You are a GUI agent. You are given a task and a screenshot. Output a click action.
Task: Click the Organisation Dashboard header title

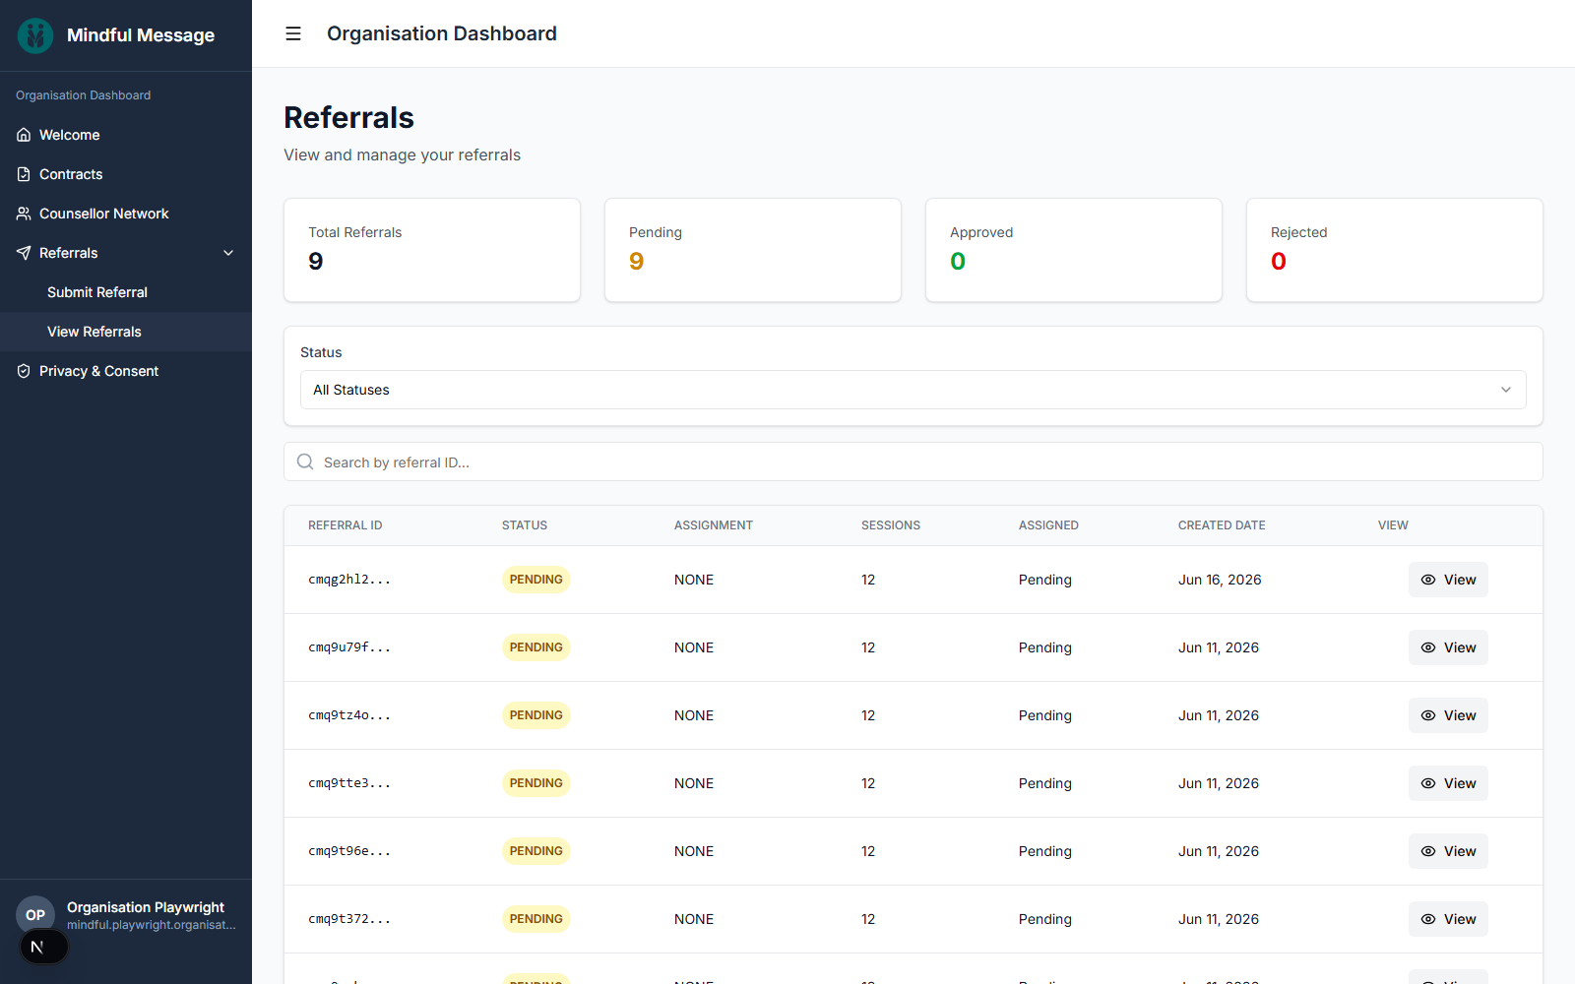[442, 33]
